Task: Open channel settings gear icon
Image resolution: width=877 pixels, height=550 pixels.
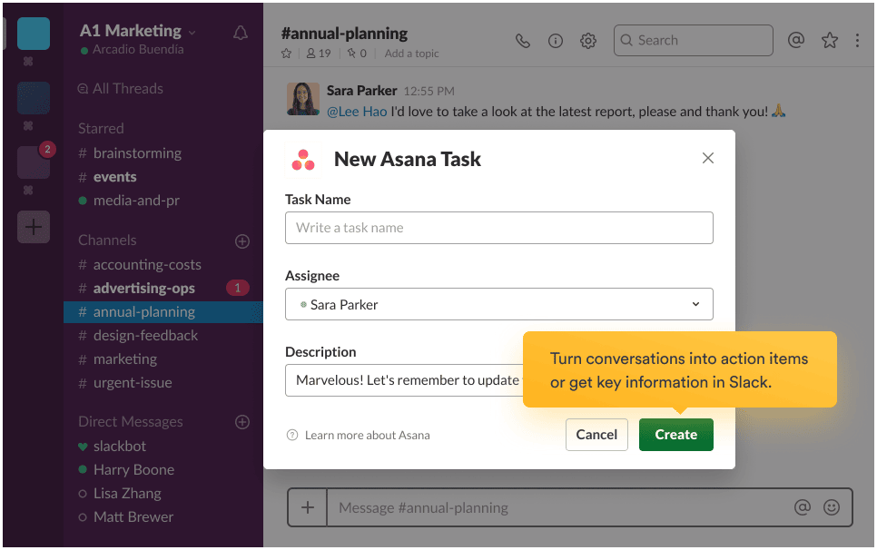Action: tap(587, 41)
